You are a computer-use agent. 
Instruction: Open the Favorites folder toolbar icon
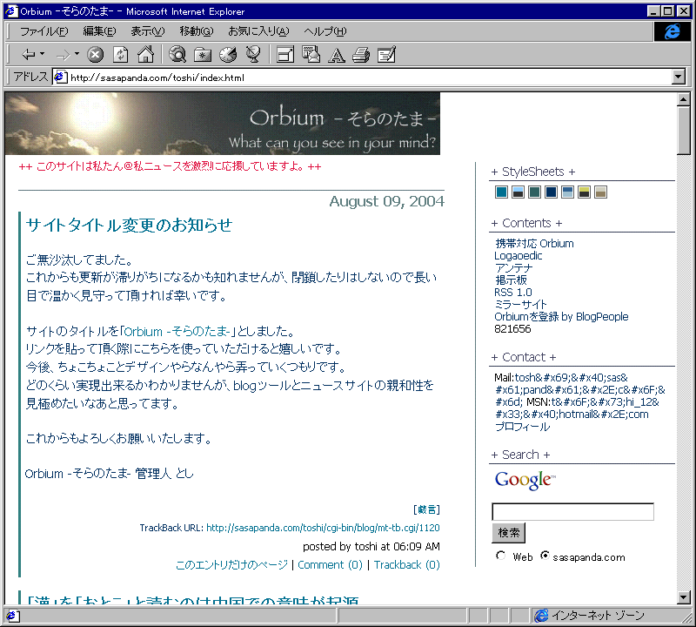(x=203, y=55)
